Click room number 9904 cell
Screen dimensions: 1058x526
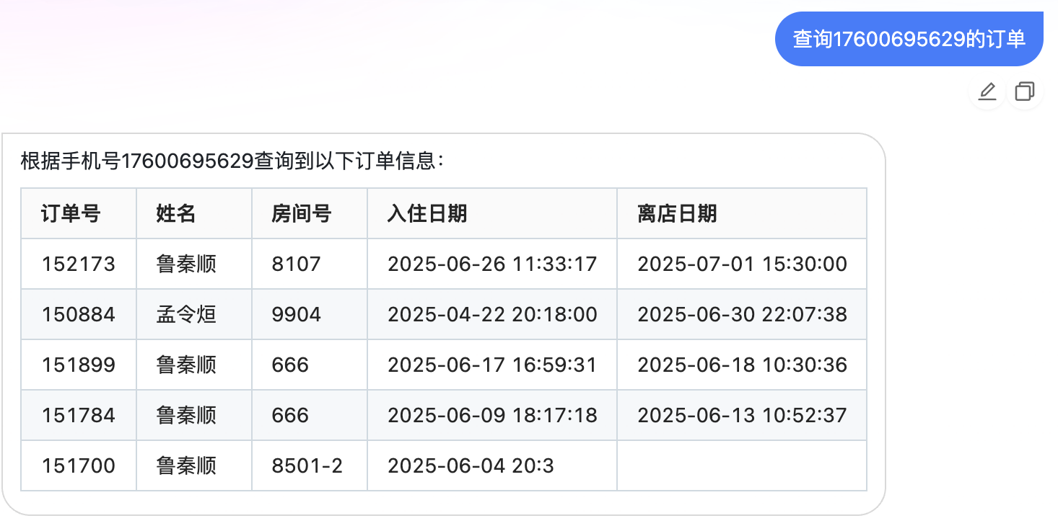[310, 314]
